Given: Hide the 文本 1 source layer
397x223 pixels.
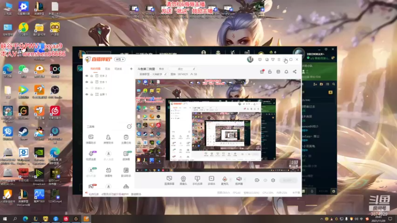Looking at the screenshot, I should pyautogui.click(x=86, y=82).
